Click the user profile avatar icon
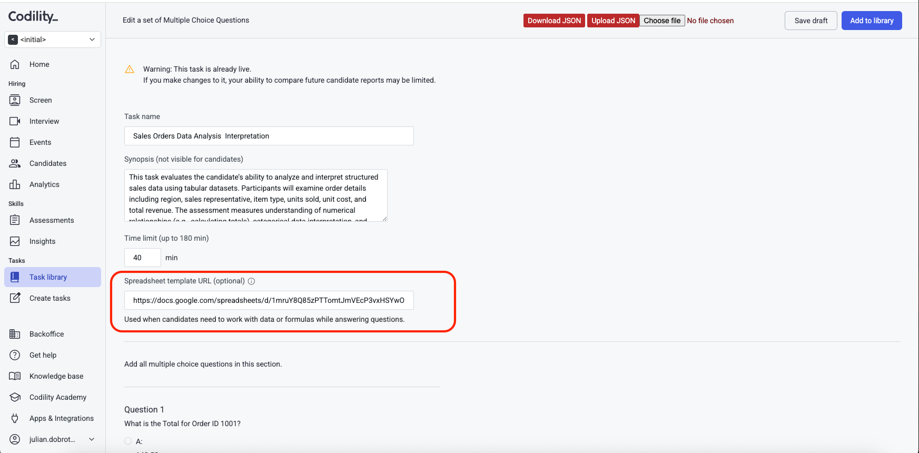This screenshot has width=919, height=453. [x=15, y=439]
